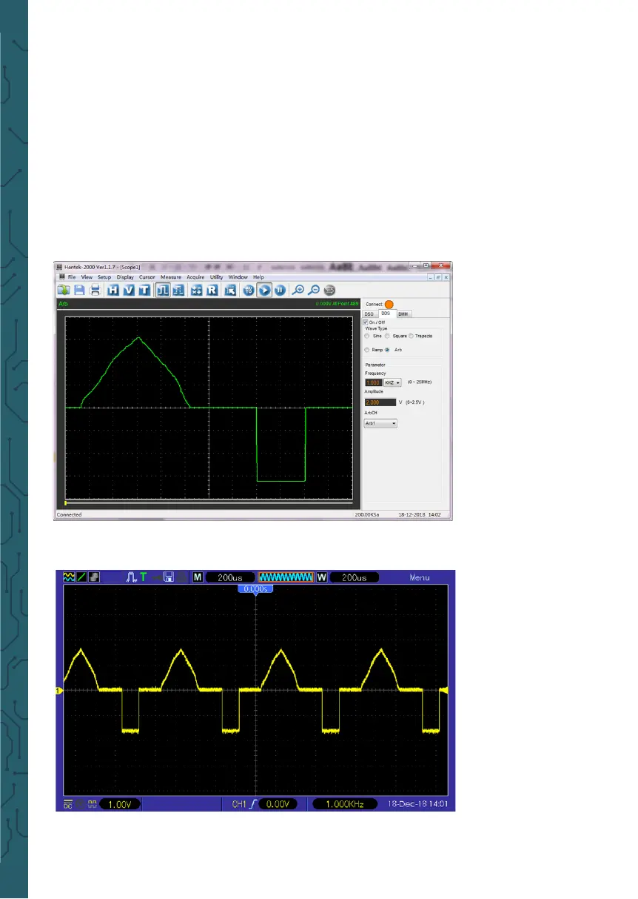
Task: Click the Print toolbar icon
Action: point(95,291)
